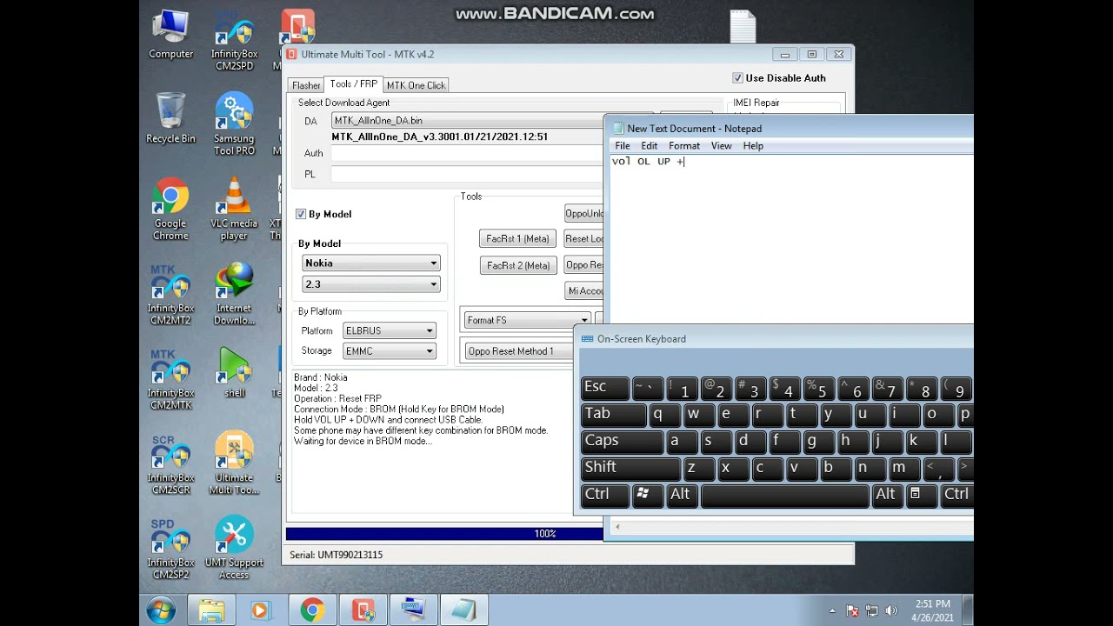This screenshot has height=626, width=1113.
Task: Tap left Alt on the On-Screen Keyboard
Action: point(680,496)
